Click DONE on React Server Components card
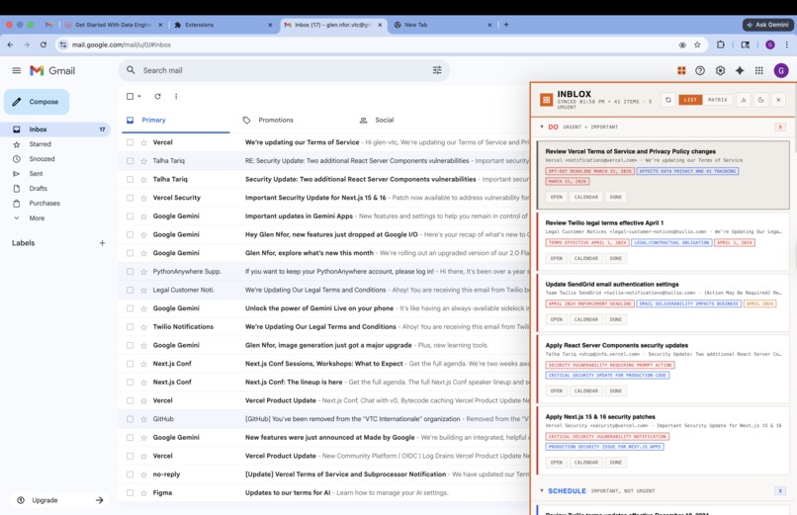The height and width of the screenshot is (515, 797). pyautogui.click(x=615, y=391)
